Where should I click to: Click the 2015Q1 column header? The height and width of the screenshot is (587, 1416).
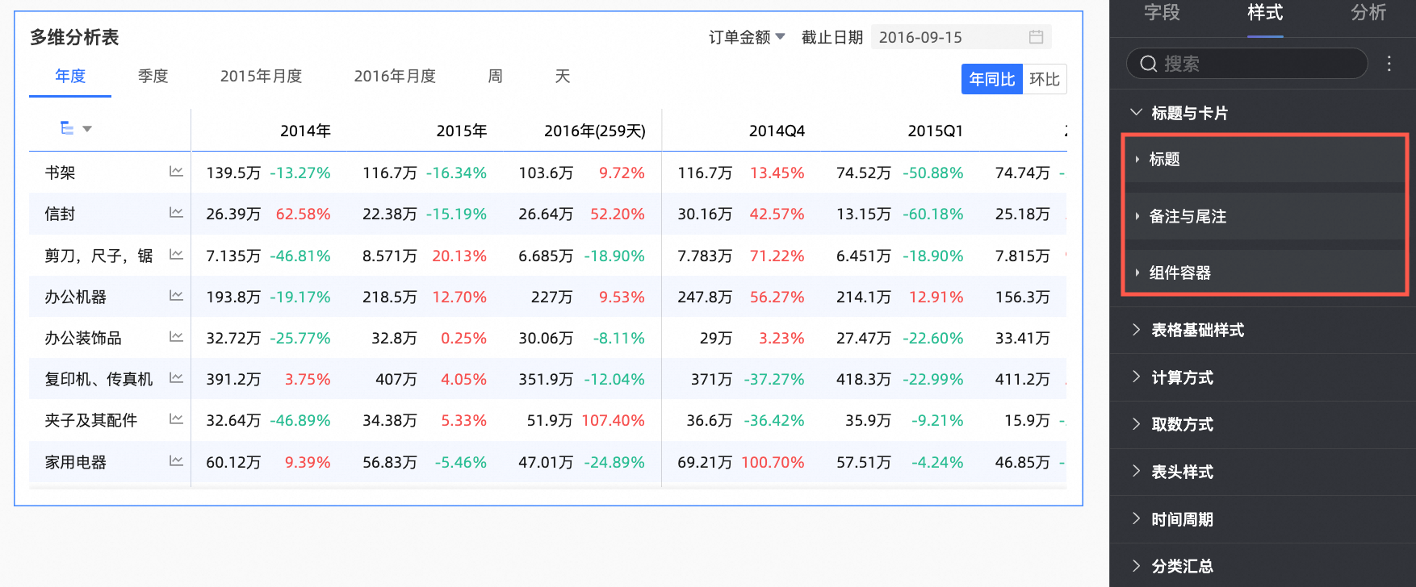(935, 131)
